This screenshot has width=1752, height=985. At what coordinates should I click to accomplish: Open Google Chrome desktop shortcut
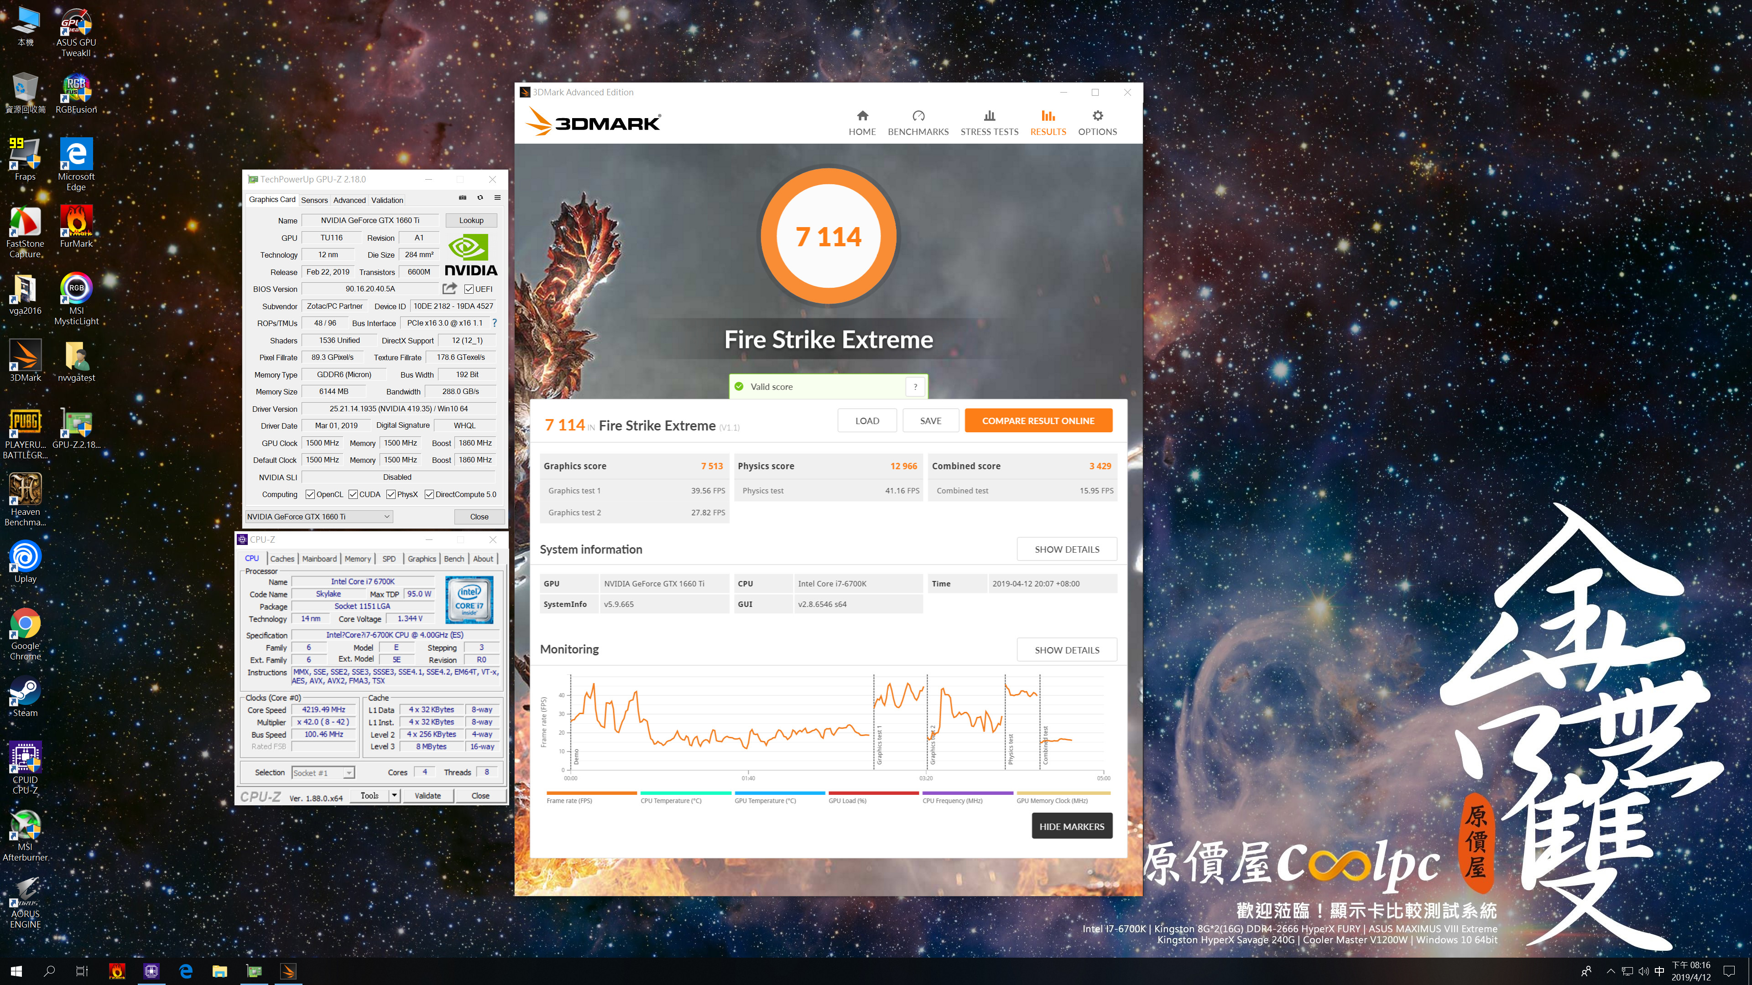coord(25,633)
